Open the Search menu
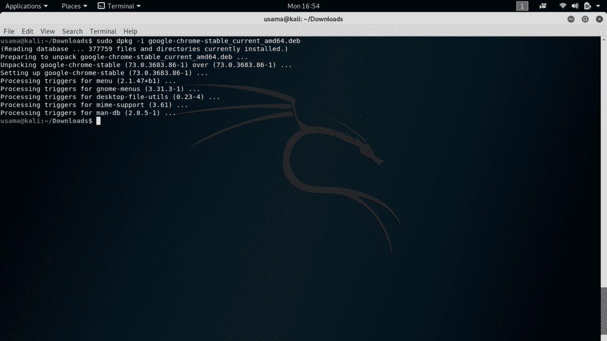 [72, 31]
